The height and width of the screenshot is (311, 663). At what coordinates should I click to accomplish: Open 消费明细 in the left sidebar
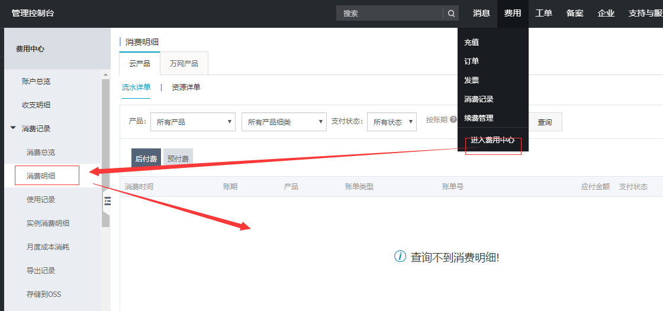point(41,176)
